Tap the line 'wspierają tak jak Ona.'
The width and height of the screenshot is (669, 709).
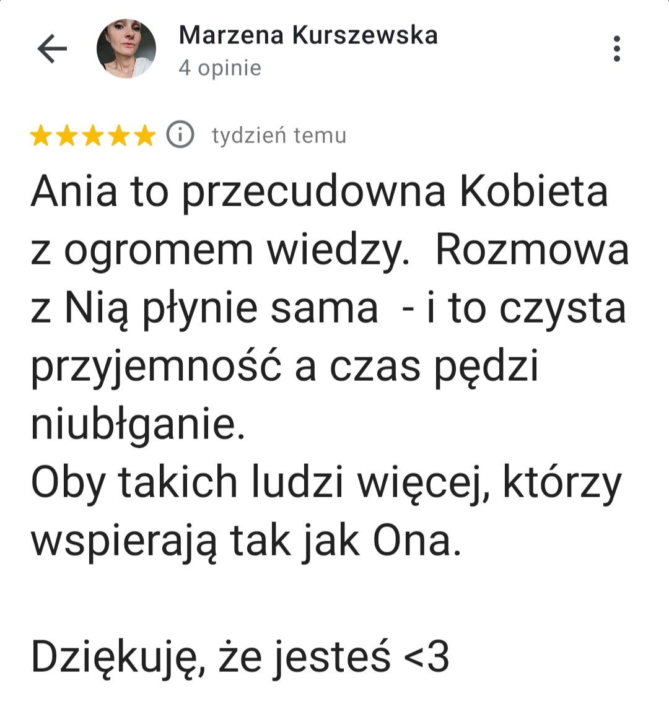tap(246, 541)
